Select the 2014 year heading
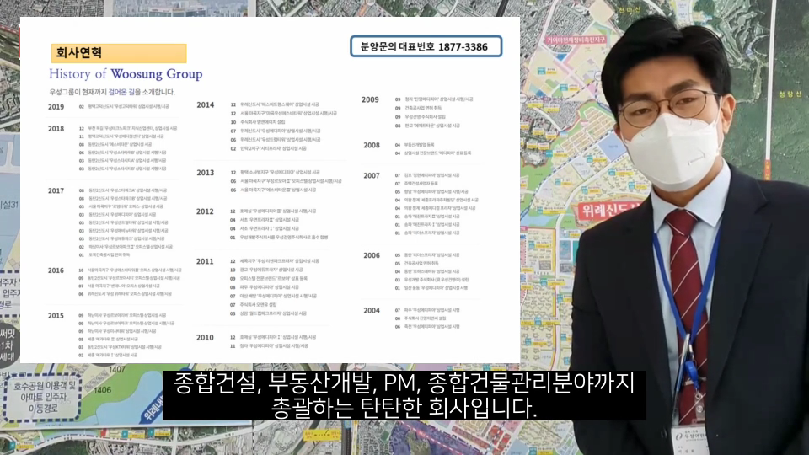Viewport: 809px width, 455px height. pyautogui.click(x=206, y=105)
